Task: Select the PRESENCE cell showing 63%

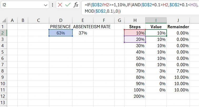Action: point(61,33)
